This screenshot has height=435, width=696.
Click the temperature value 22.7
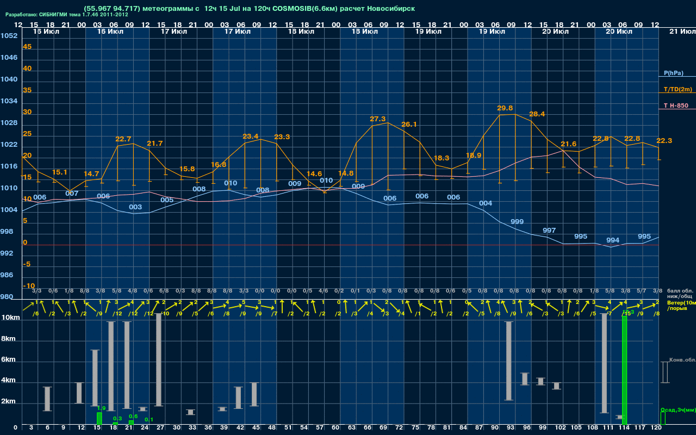[x=123, y=139]
